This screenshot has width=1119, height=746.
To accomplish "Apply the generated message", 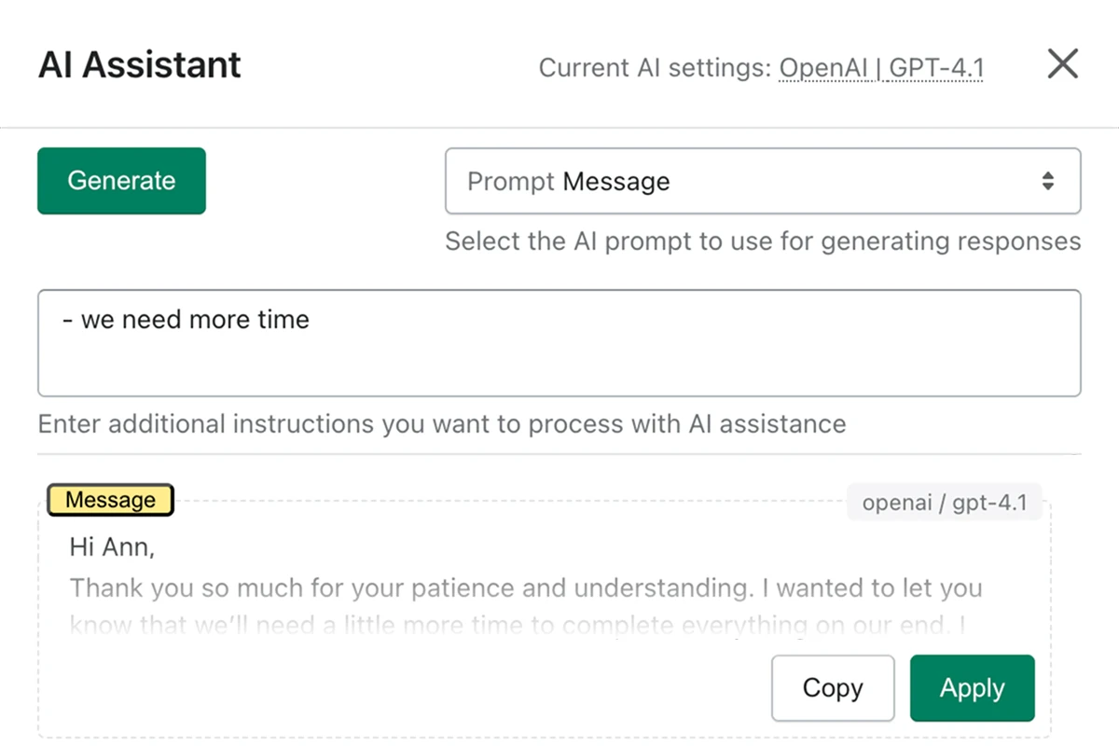I will 972,688.
